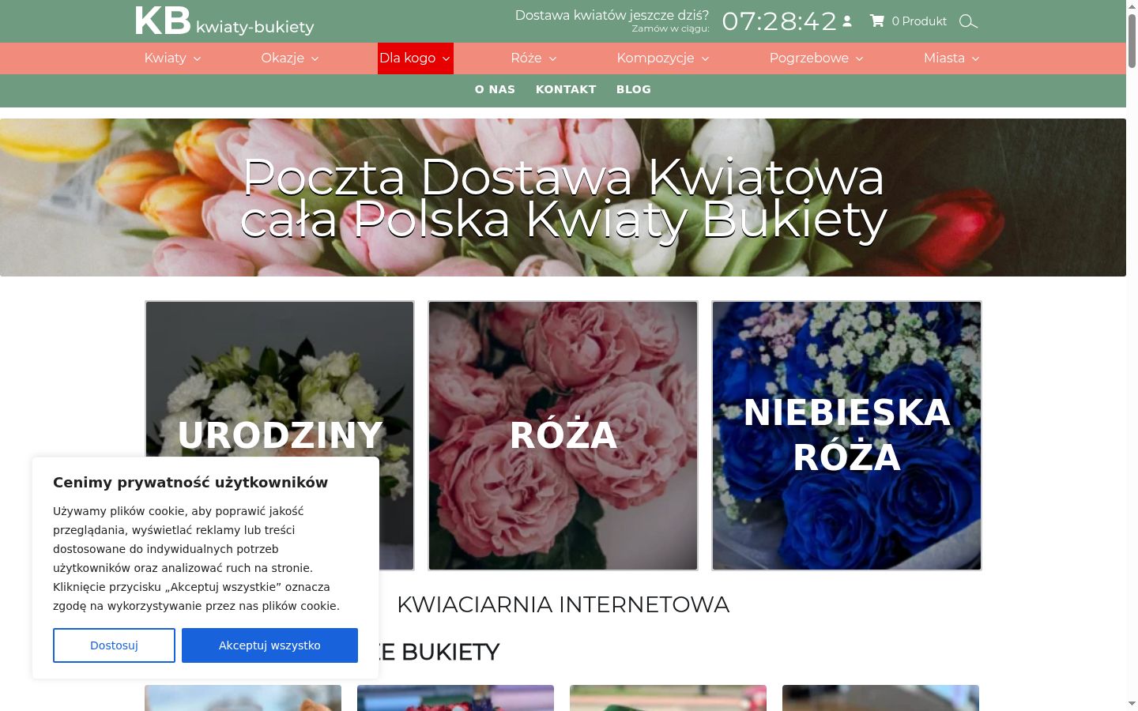Open the Kompozycje menu
1138x711 pixels.
pyautogui.click(x=663, y=58)
